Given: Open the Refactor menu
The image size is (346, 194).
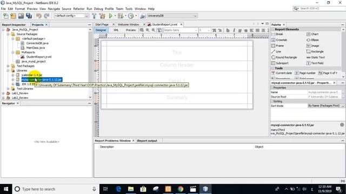Looking at the screenshot, I should coord(79,9).
